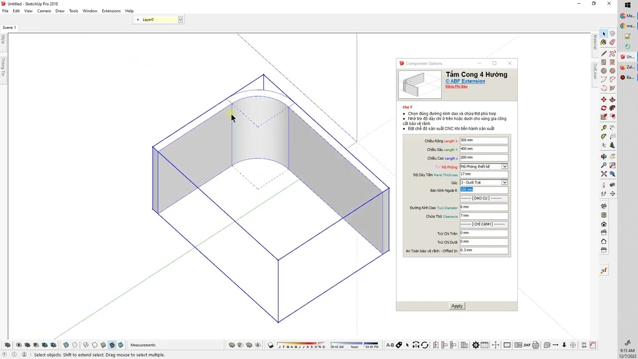Open the Outliner side tray tab
The width and height of the screenshot is (638, 359).
(x=595, y=72)
